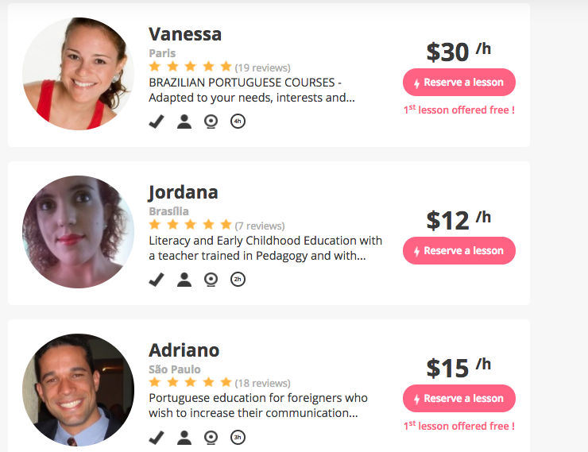The height and width of the screenshot is (452, 588).
Task: Click Adriano's in-person lesson icon
Action: coord(184,437)
